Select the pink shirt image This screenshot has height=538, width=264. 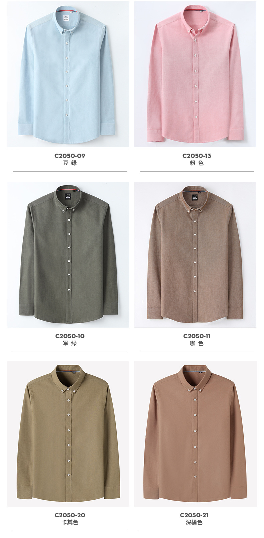pos(195,74)
